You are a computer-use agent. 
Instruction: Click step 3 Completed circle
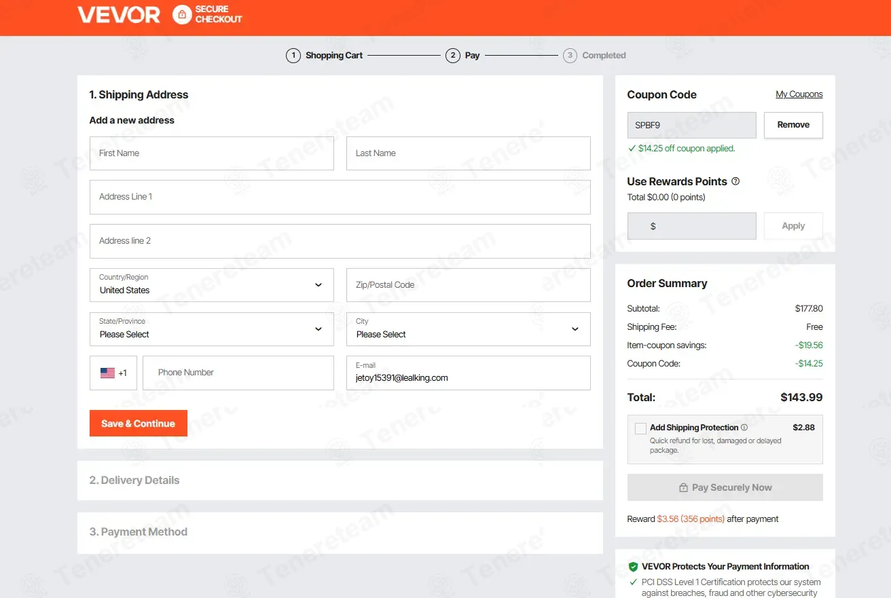tap(570, 56)
